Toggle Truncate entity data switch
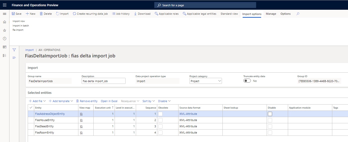This screenshot has width=348, height=142. 247,81
